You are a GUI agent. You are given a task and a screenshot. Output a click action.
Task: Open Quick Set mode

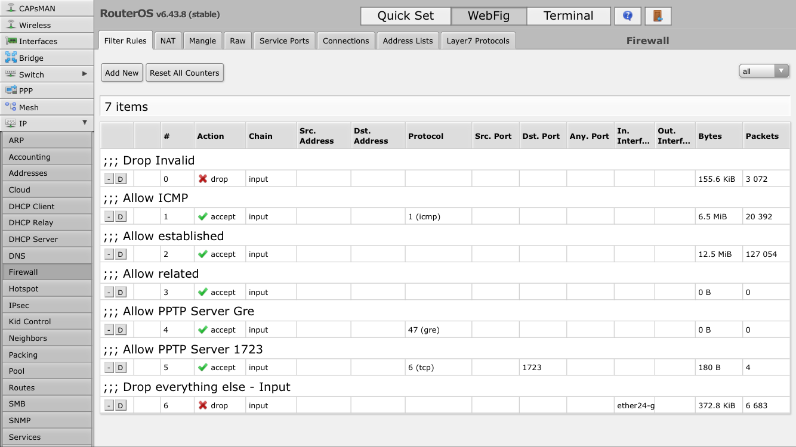point(406,16)
